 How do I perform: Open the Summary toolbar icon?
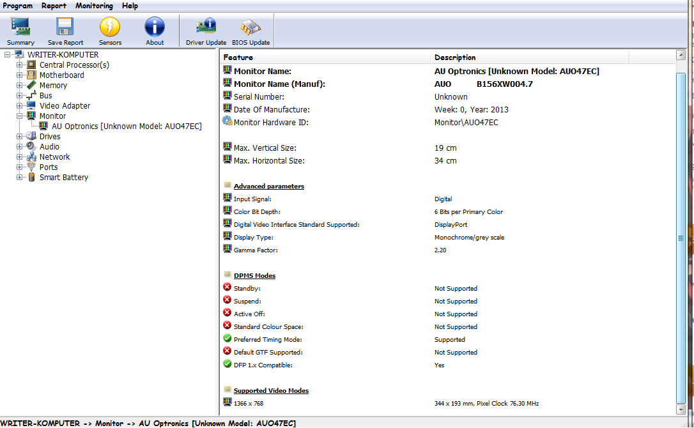click(x=20, y=31)
